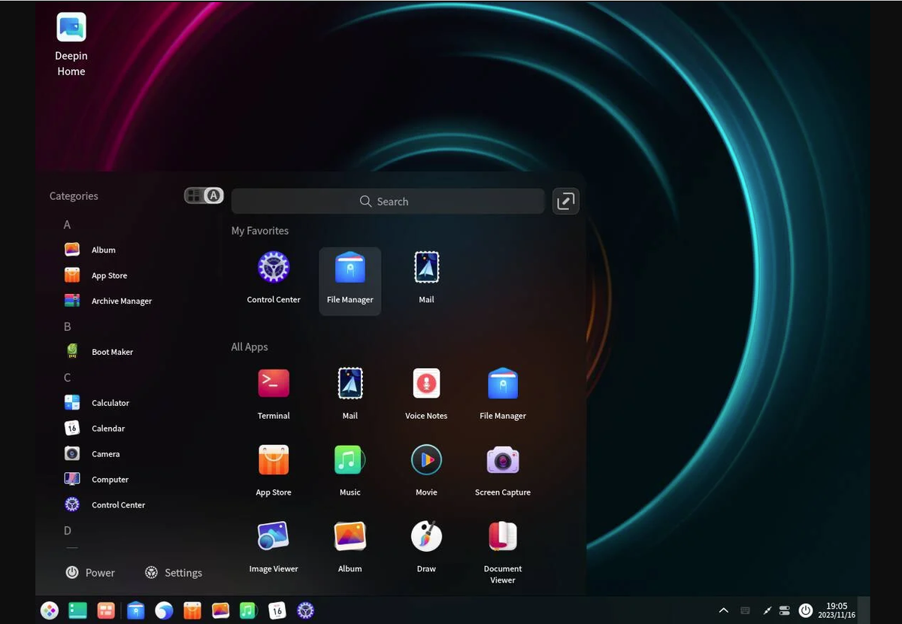902x624 pixels.
Task: Launch Voice Notes from All Apps
Action: click(426, 383)
